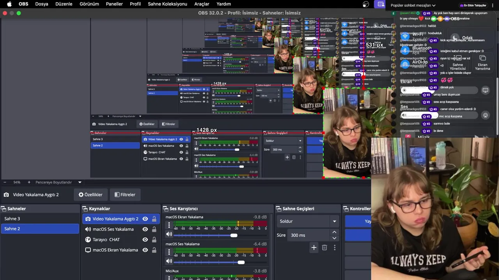Screen dimensions: 499x280
Task: Hide the Video Yakalama Aygıtı 2 source
Action: tap(145, 219)
